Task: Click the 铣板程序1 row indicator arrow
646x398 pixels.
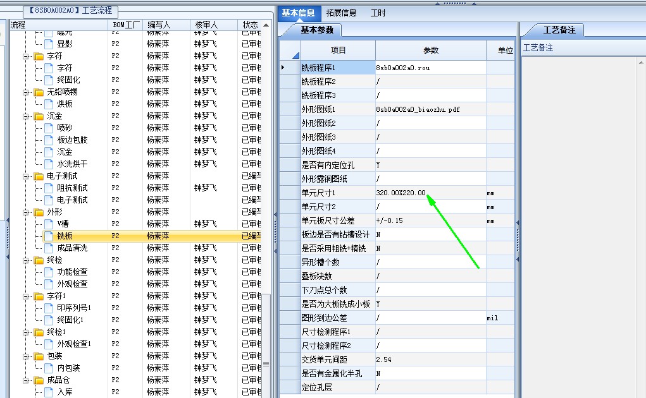Action: coord(283,68)
